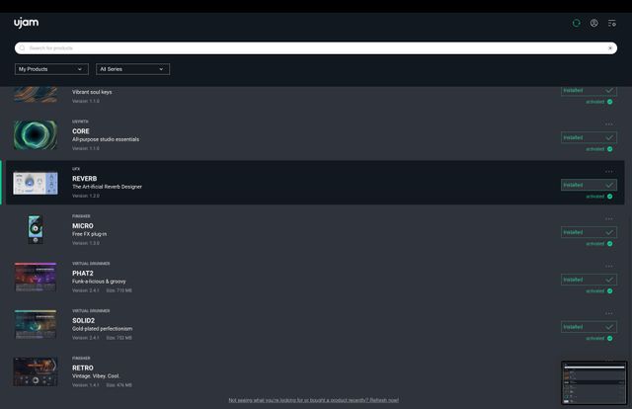The width and height of the screenshot is (632, 409).
Task: Select the REVERB product row
Action: click(x=296, y=183)
